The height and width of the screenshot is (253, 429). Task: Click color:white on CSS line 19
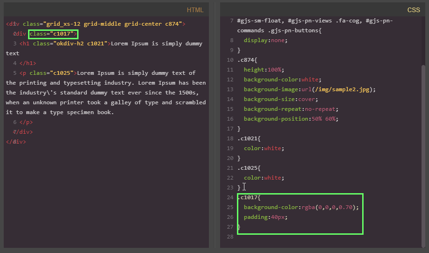(x=264, y=148)
